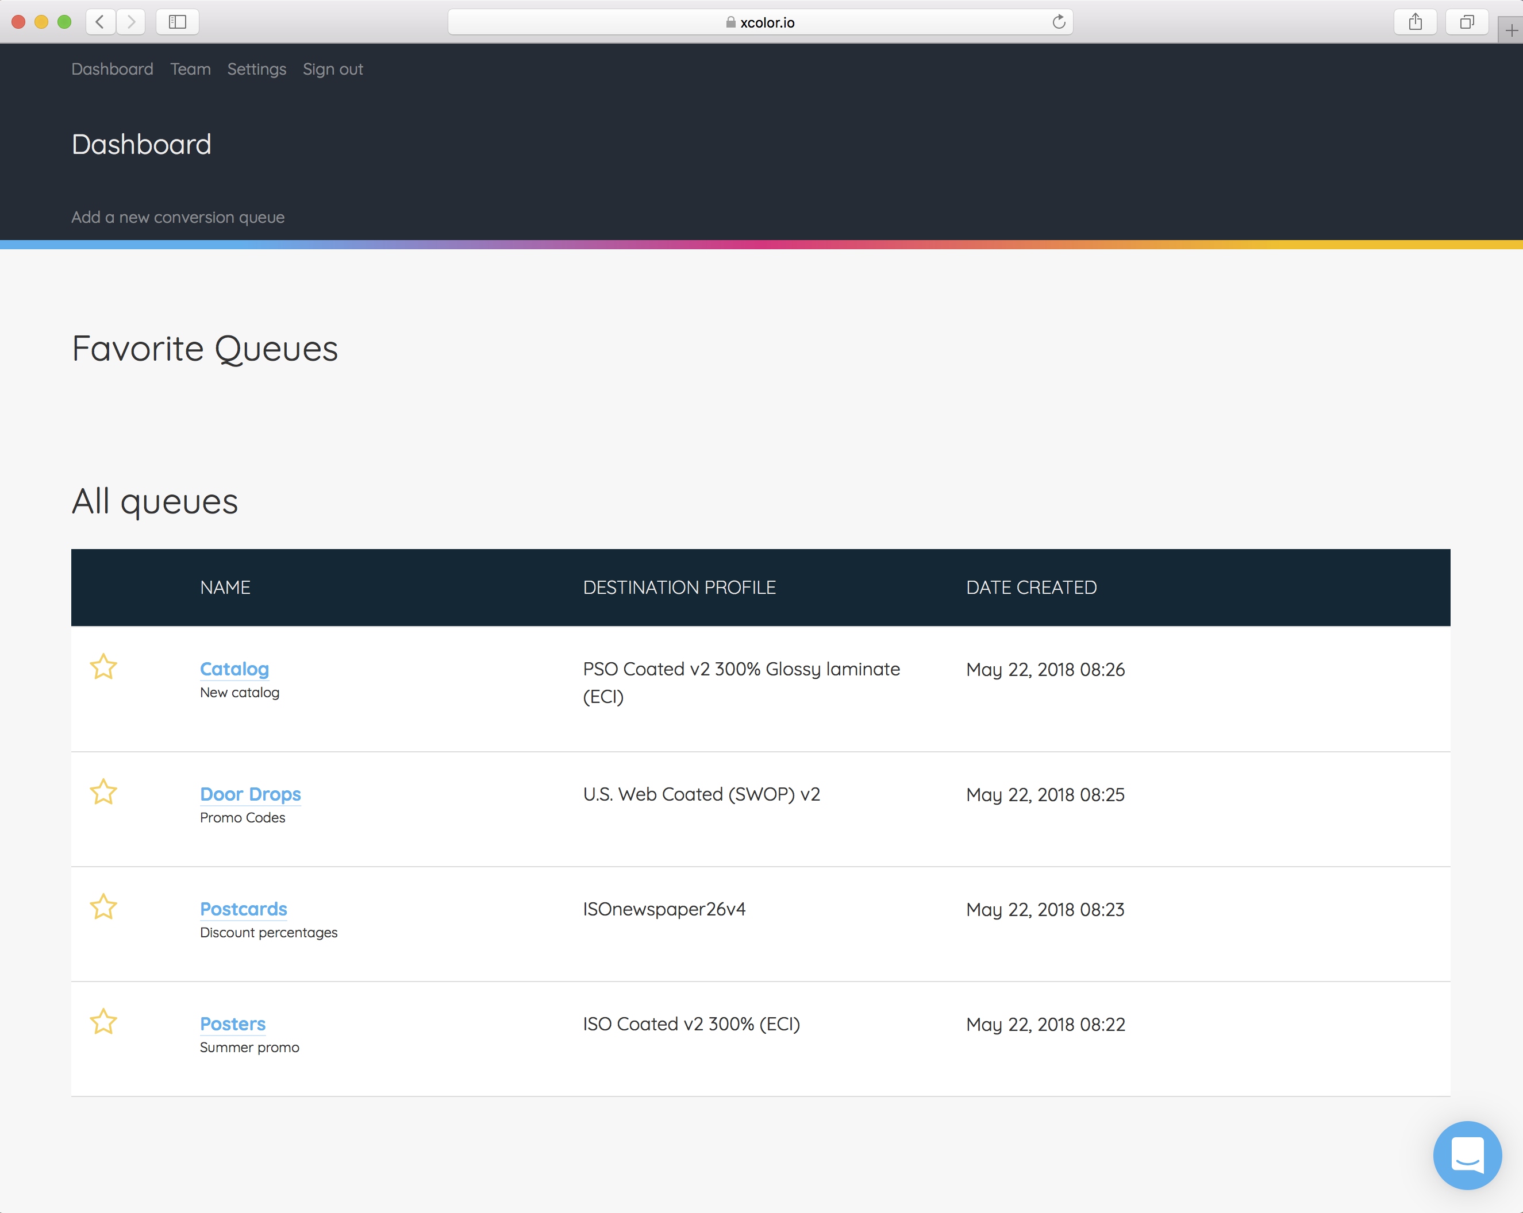Click the browser forward arrow

pos(130,22)
